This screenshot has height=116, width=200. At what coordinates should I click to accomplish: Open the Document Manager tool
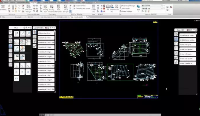(x=28, y=8)
